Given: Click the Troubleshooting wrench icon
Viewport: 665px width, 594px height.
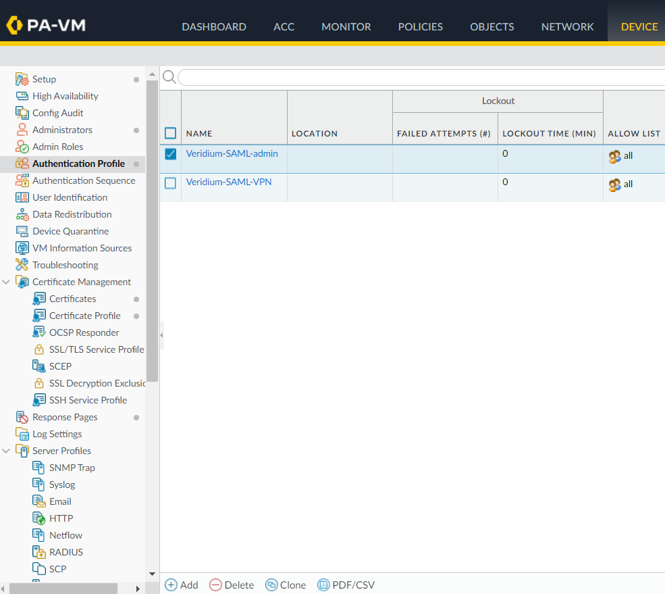Looking at the screenshot, I should pyautogui.click(x=22, y=266).
